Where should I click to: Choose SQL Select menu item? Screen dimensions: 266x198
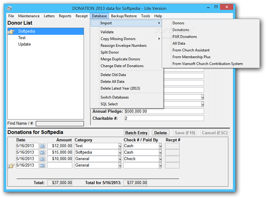click(x=127, y=104)
